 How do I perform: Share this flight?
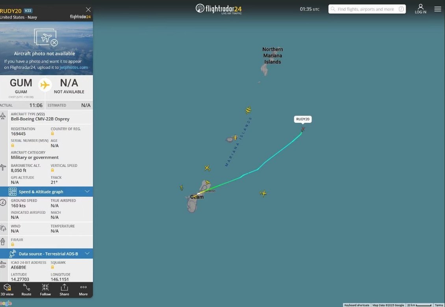[x=65, y=290]
